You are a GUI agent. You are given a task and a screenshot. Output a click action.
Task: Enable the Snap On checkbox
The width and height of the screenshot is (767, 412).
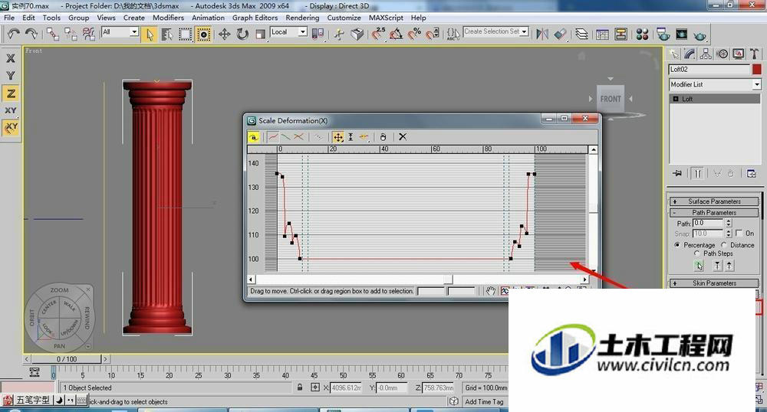pos(739,234)
